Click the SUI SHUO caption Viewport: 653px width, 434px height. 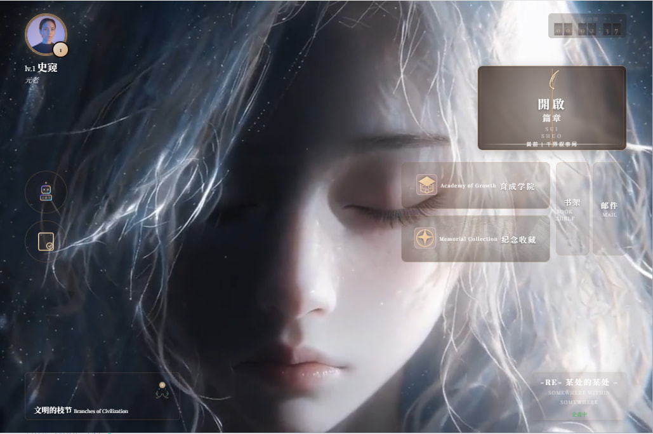[551, 133]
